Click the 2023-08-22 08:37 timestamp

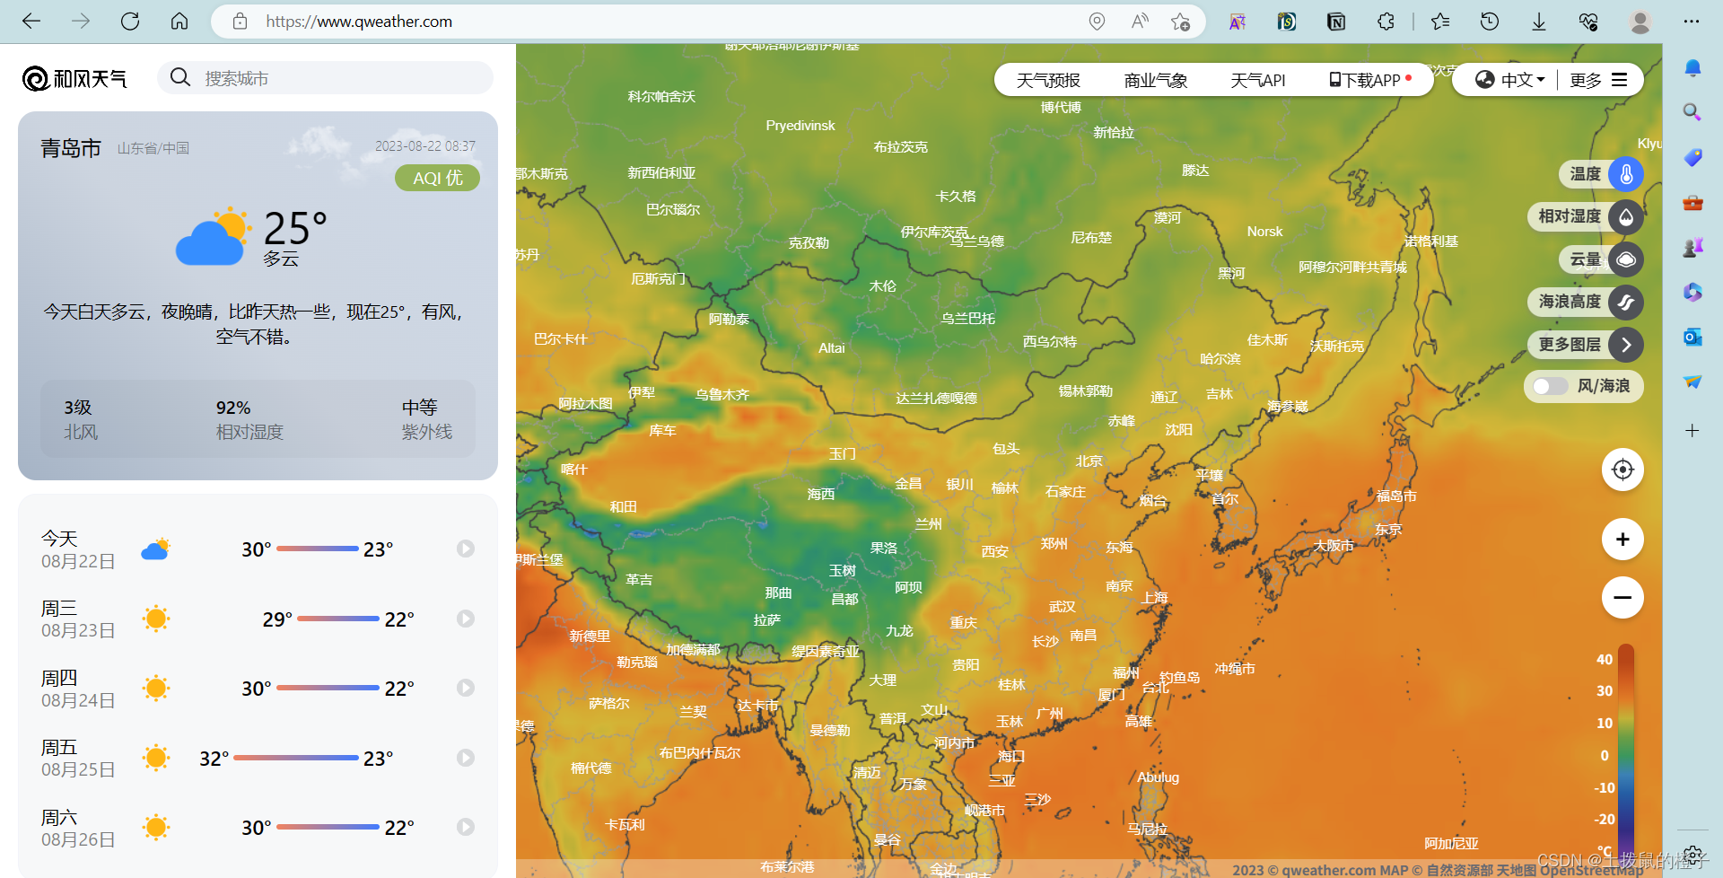click(x=425, y=146)
